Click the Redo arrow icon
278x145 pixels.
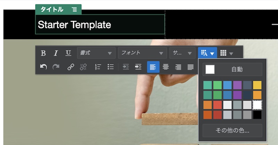pyautogui.click(x=56, y=67)
